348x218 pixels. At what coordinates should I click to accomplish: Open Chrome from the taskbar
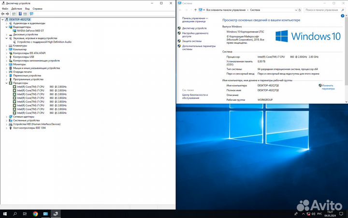point(35,213)
